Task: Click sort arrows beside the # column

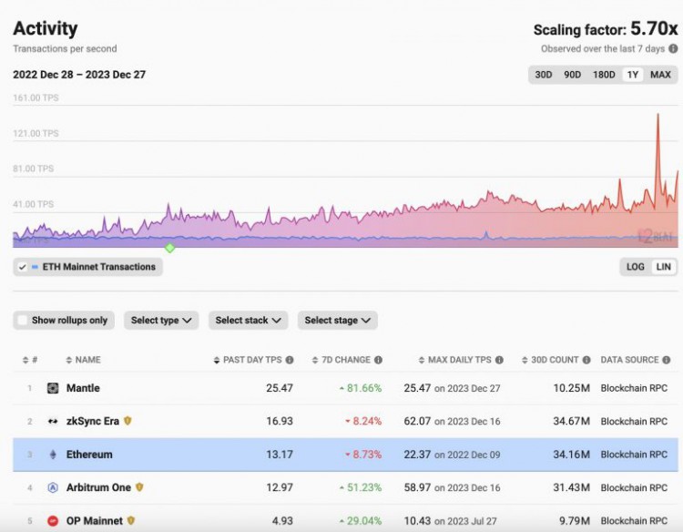Action: (x=25, y=360)
